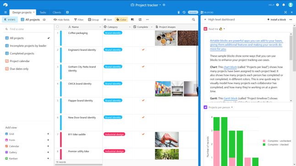
Task: Open row height icon in toolbar
Action: point(132,20)
